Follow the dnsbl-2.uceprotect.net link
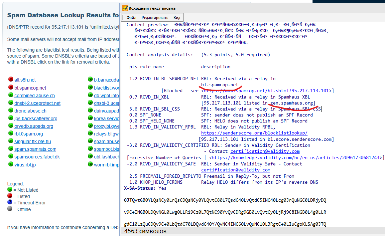This screenshot has height=236, width=385. (37, 103)
